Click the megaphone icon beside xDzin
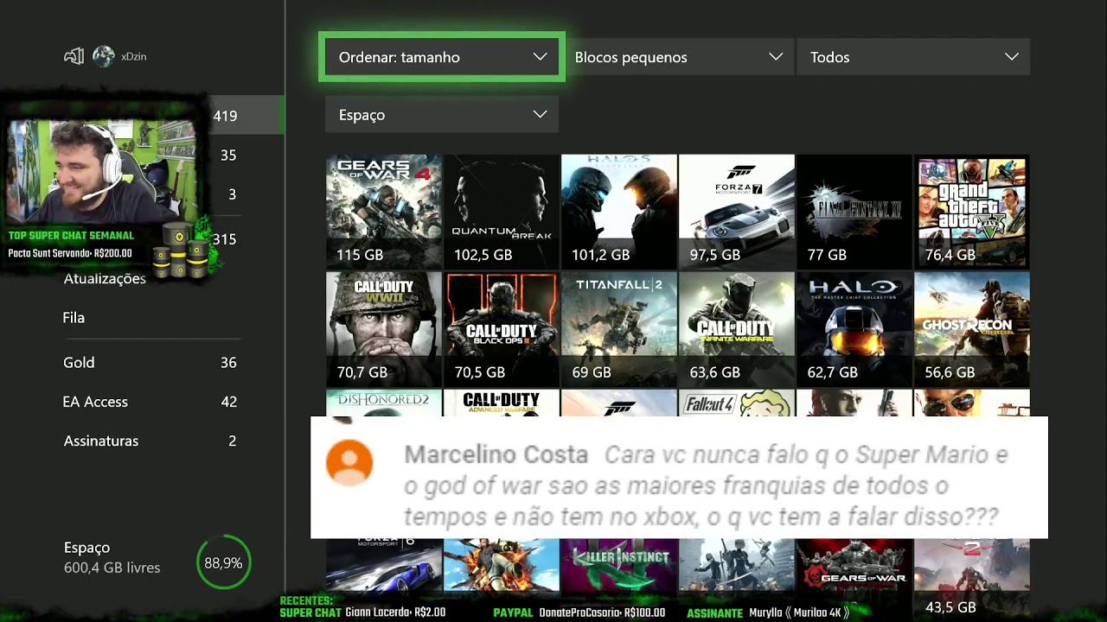 [x=74, y=57]
